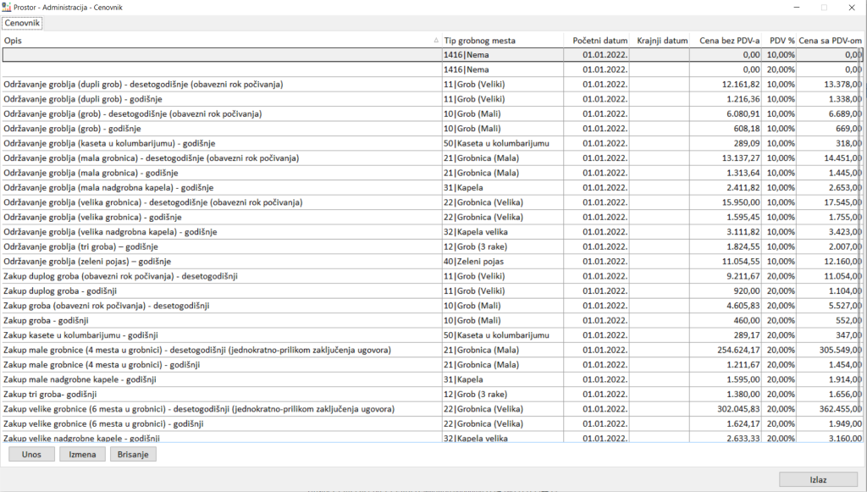Minimize the Cenovnik window
This screenshot has width=867, height=492.
(795, 7)
